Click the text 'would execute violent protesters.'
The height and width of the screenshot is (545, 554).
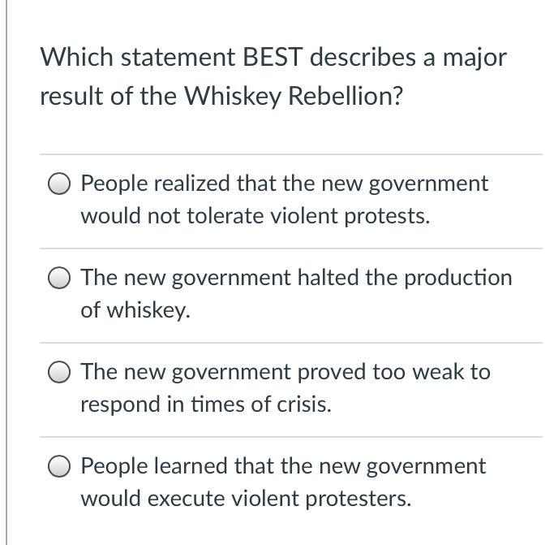pos(247,499)
